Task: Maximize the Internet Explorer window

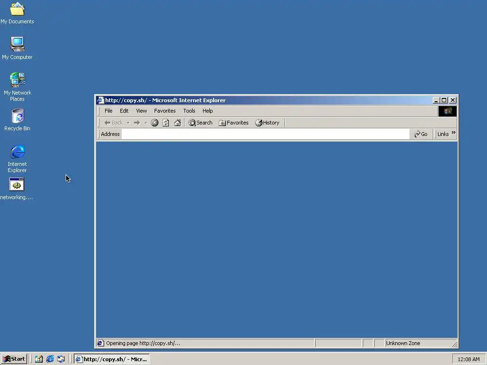Action: pyautogui.click(x=444, y=100)
